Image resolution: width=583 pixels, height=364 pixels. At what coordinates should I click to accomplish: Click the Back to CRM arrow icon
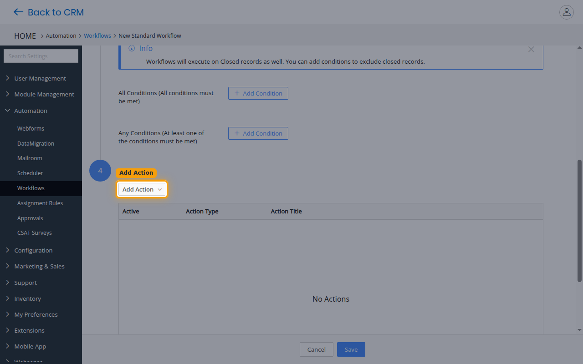pyautogui.click(x=18, y=12)
